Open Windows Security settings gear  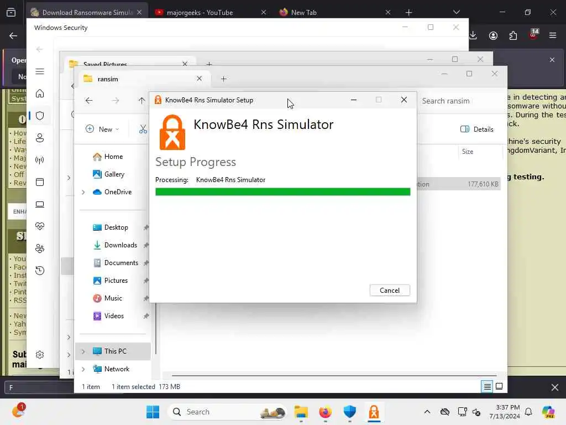click(x=40, y=355)
